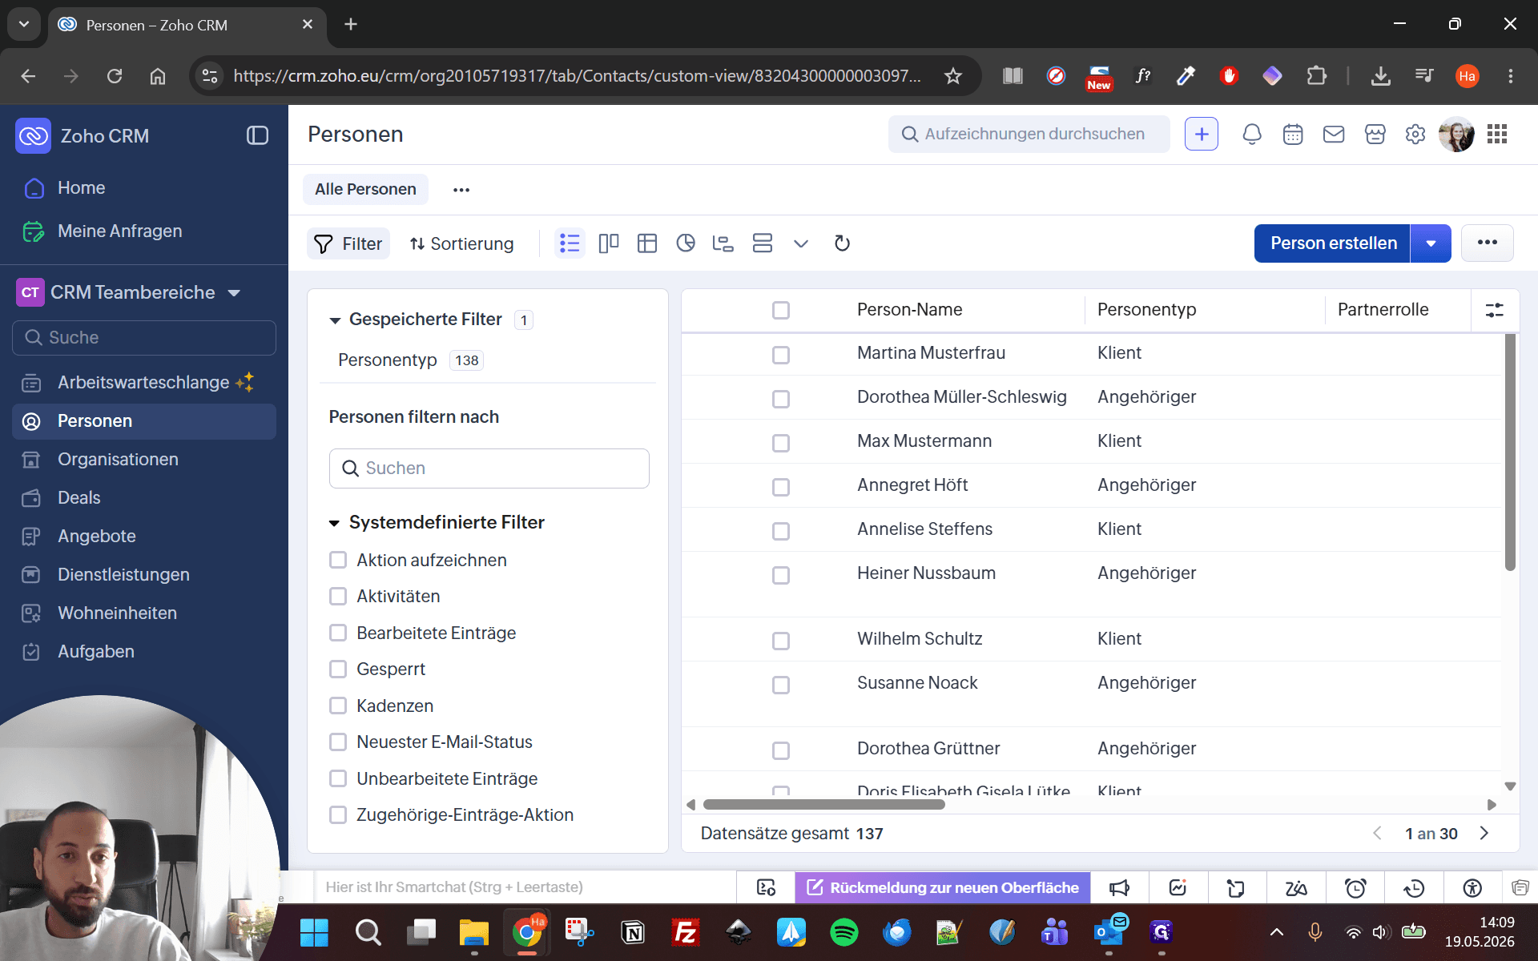The width and height of the screenshot is (1538, 961).
Task: Open the Person erstellen dropdown arrow
Action: click(1431, 243)
